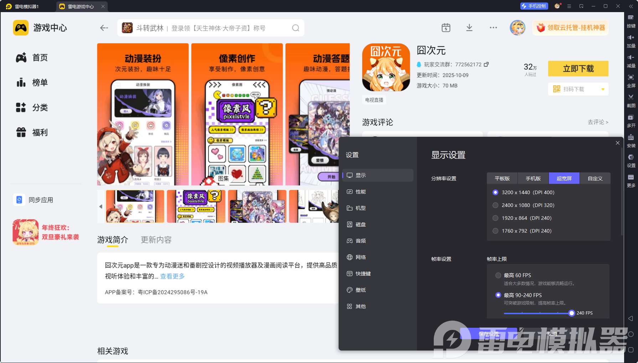
Task: Open 快捷键 settings category
Action: (378, 274)
